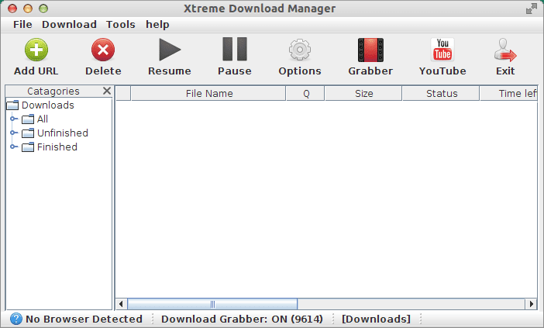
Task: Click the fullscreen arrows icon in title bar
Action: click(531, 9)
